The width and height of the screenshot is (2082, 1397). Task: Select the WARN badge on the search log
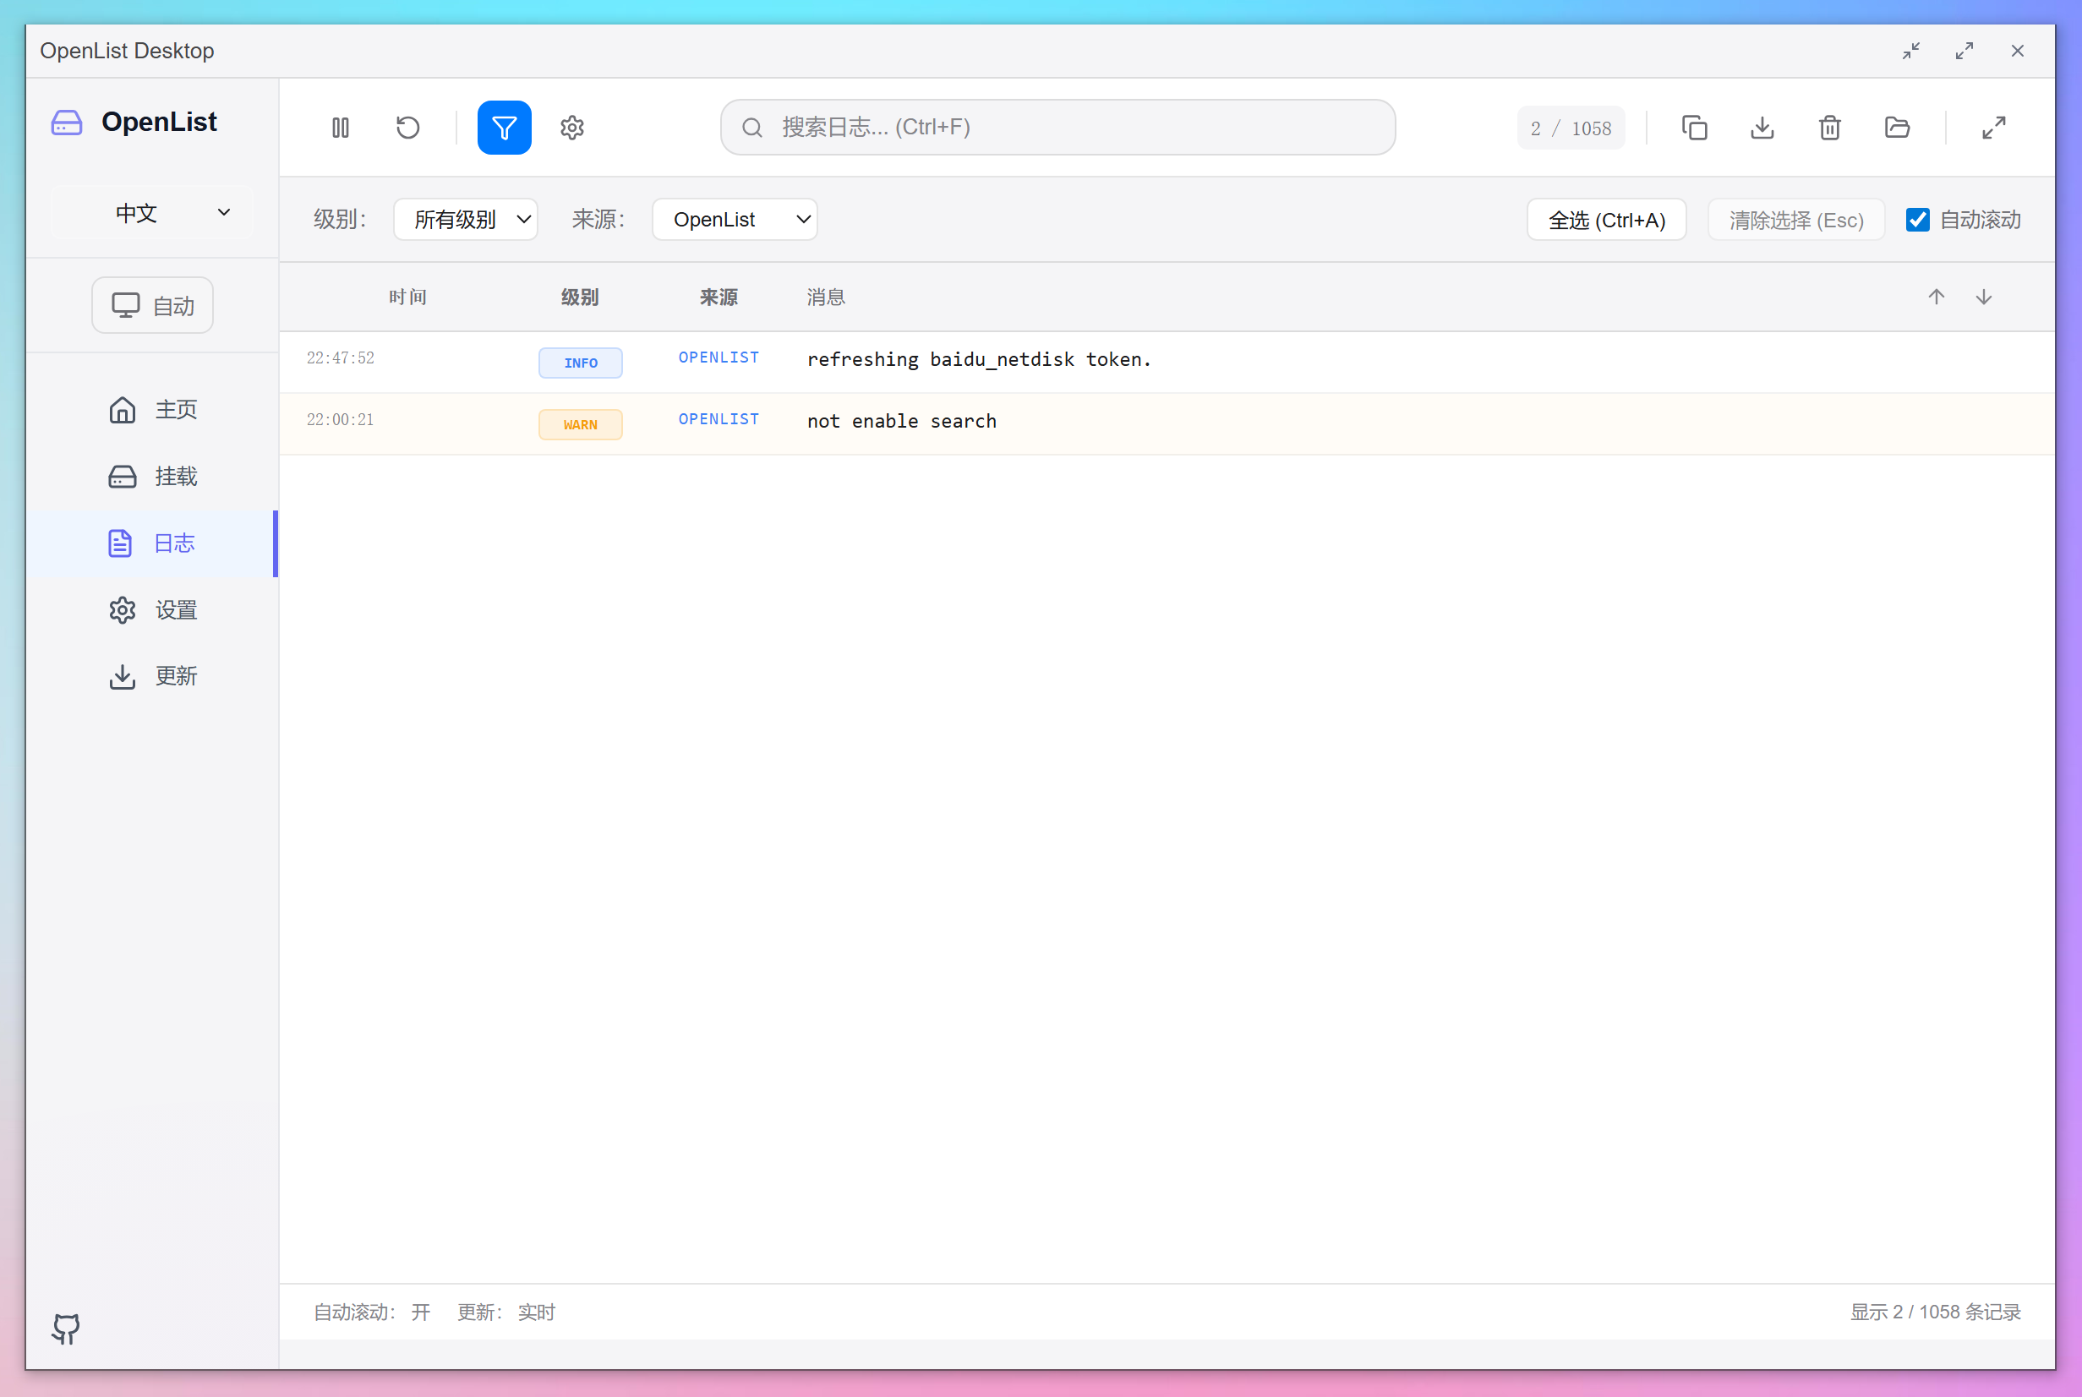point(580,424)
